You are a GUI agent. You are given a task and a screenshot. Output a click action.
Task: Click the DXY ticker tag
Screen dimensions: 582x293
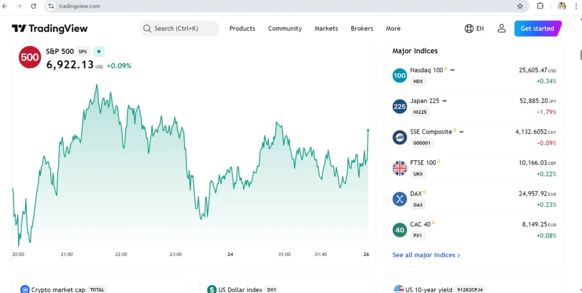point(272,290)
